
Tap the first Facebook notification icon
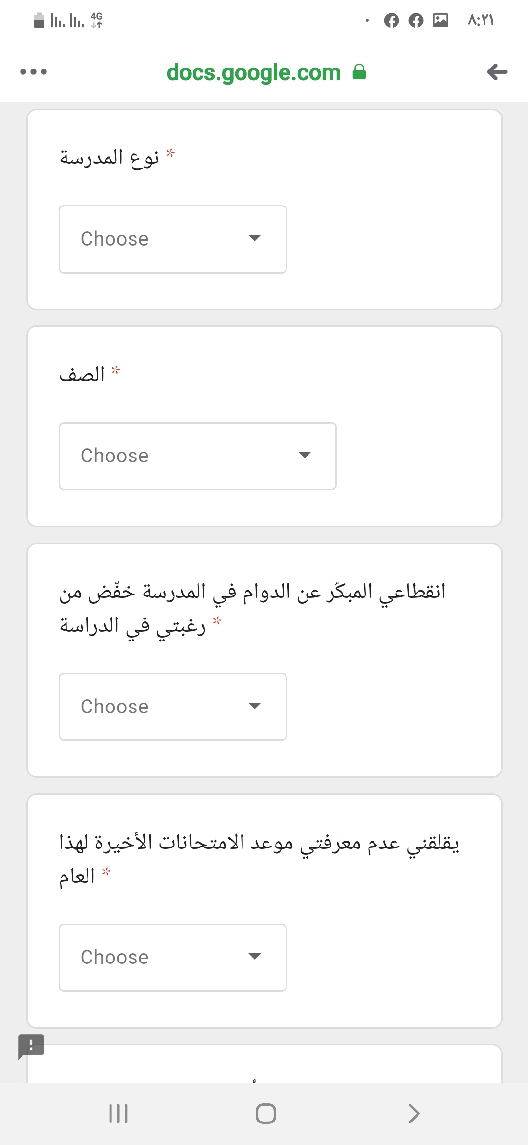(391, 20)
